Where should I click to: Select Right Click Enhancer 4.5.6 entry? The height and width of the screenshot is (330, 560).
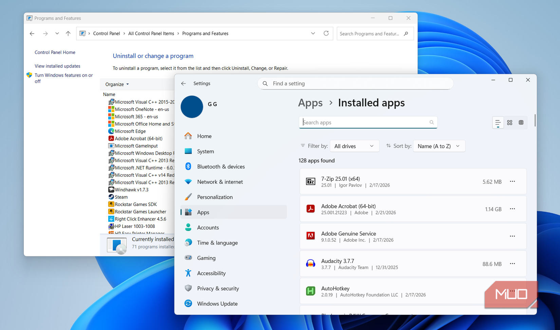tap(137, 219)
